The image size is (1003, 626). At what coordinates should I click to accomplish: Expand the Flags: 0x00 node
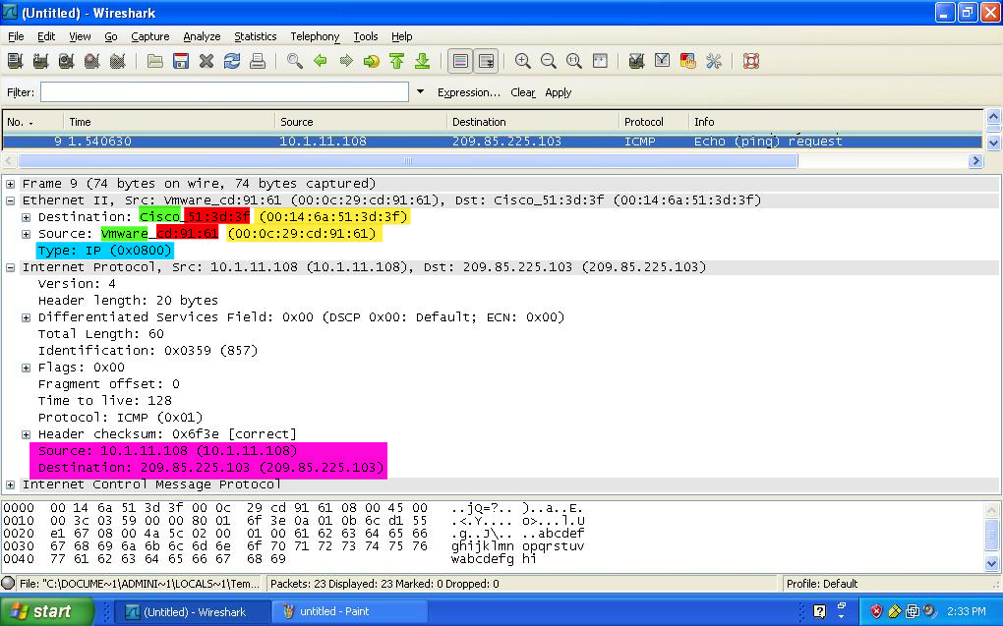27,368
